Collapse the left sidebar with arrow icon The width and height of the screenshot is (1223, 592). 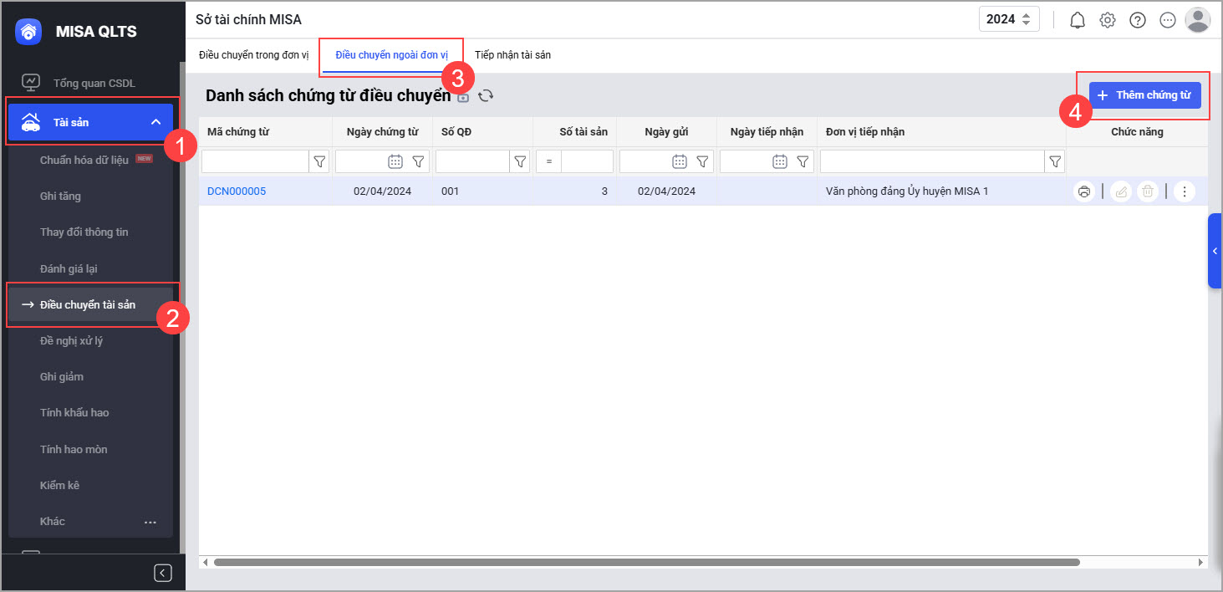[163, 573]
